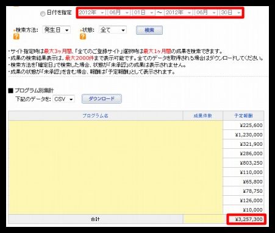Select the ¥10,000 reward cell
The image size is (275, 233).
click(x=243, y=209)
